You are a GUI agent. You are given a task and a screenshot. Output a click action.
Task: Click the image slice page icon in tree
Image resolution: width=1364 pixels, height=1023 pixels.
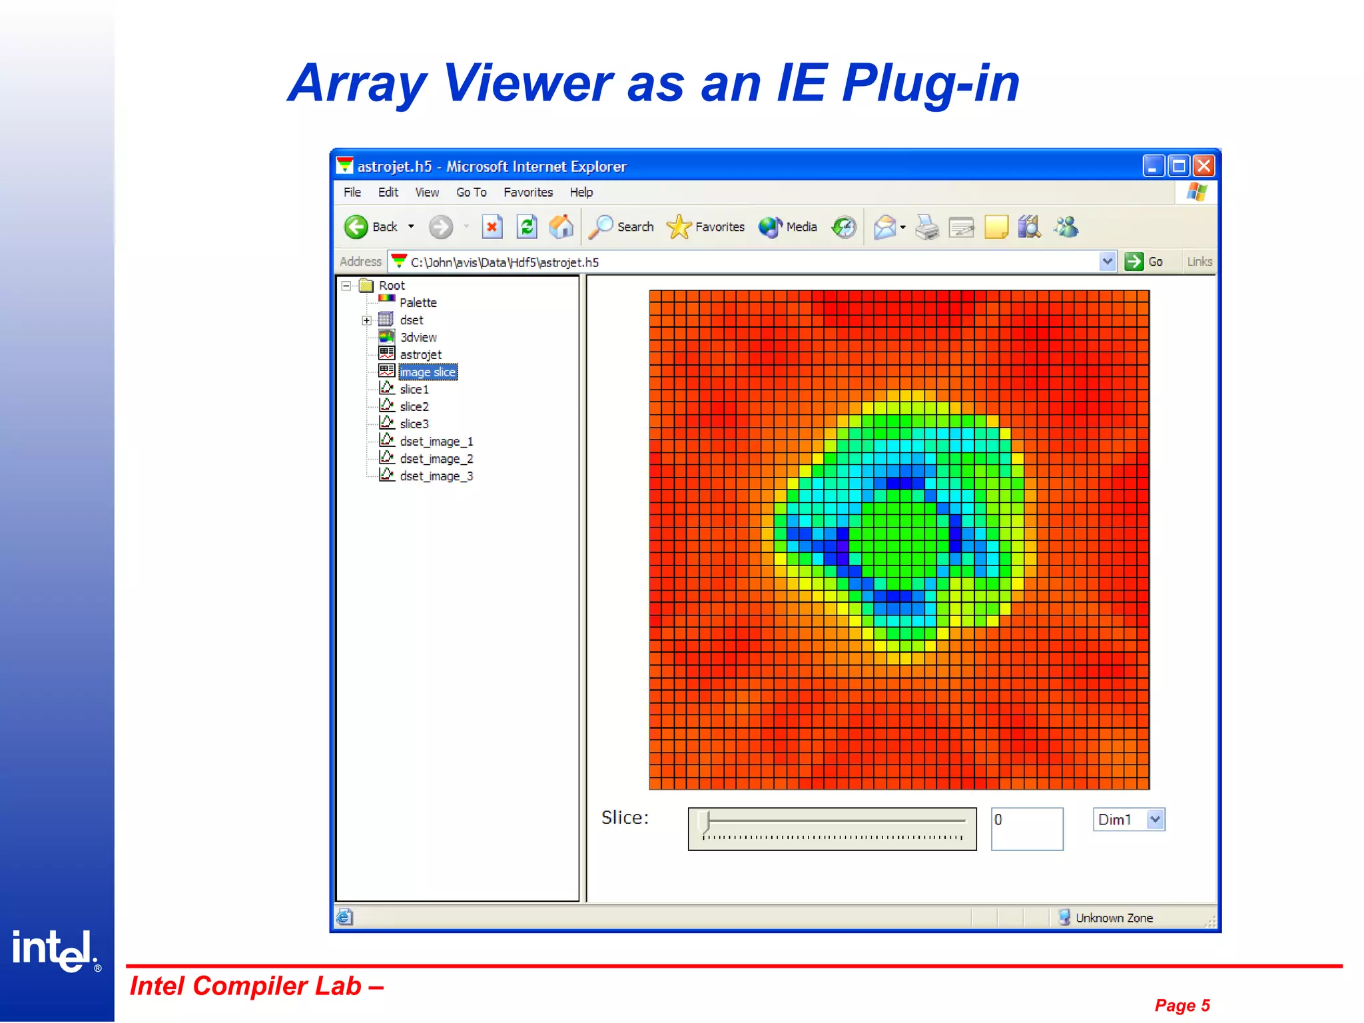[387, 371]
